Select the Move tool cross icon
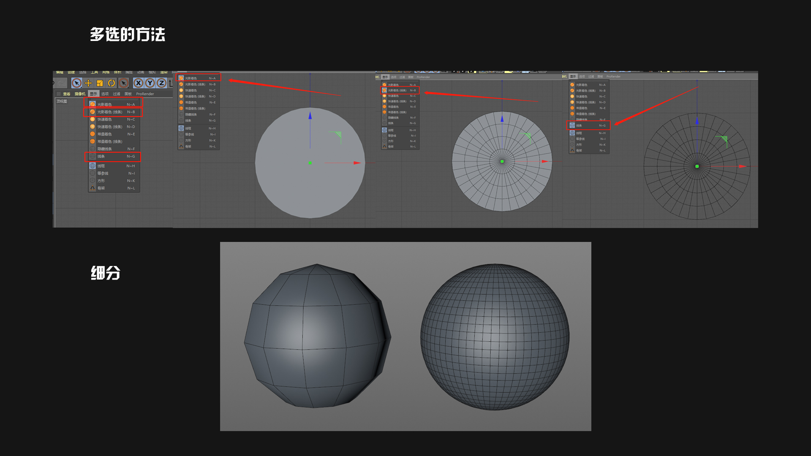This screenshot has height=456, width=811. (88, 83)
